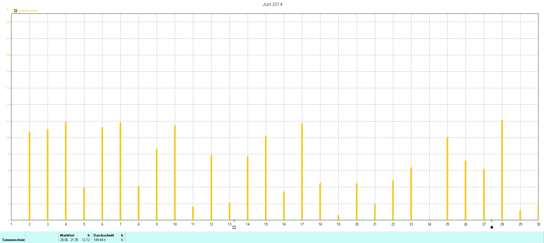544x243 pixels.
Task: Click the Juni 2014 chart title
Action: (272, 4)
